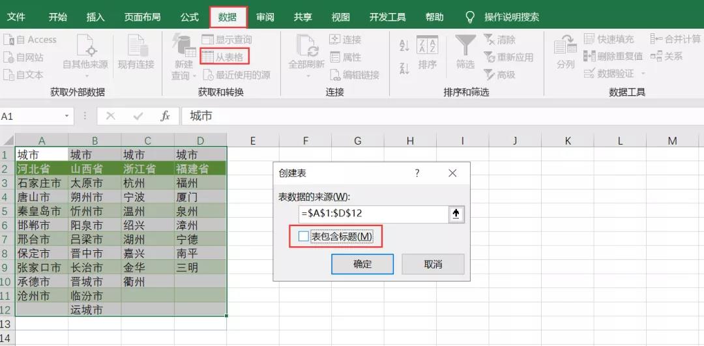Screen dimensions: 704x346
Task: Click cell 三明
Action: (x=200, y=267)
